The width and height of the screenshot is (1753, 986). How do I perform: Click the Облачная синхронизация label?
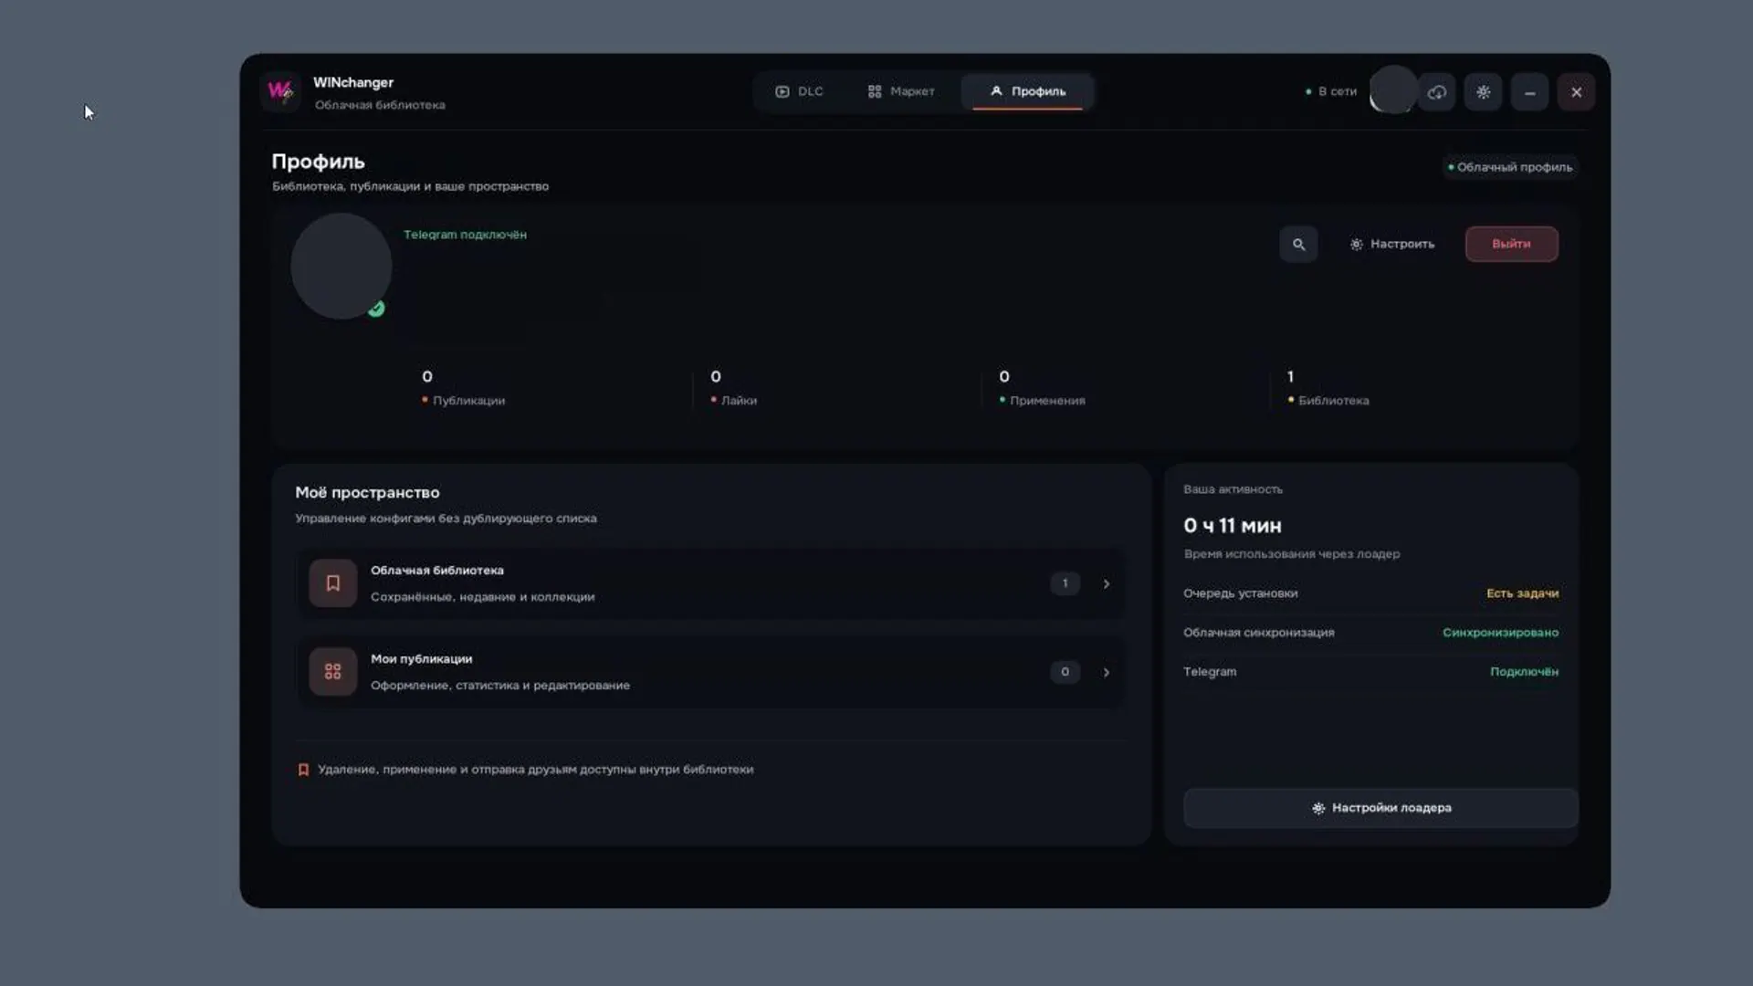click(x=1258, y=633)
